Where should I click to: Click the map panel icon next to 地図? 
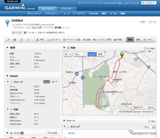(68, 48)
